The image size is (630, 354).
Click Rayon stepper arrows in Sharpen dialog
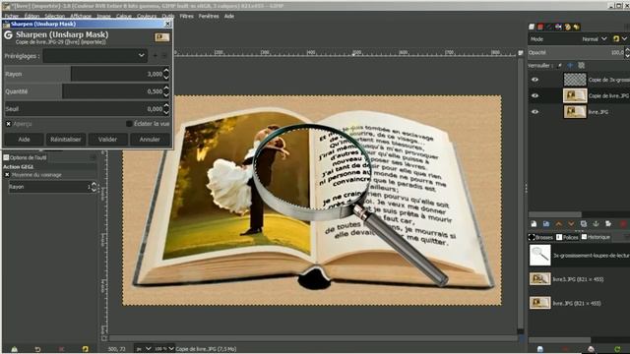(166, 74)
